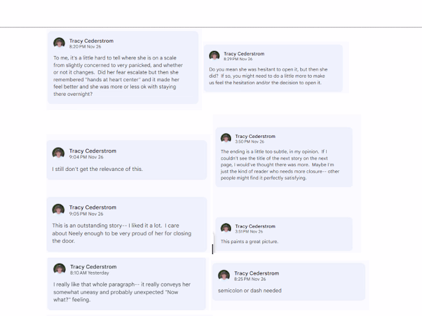422x316 pixels.
Task: Click avatar on the 8:25 PM comment
Action: [x=224, y=276]
